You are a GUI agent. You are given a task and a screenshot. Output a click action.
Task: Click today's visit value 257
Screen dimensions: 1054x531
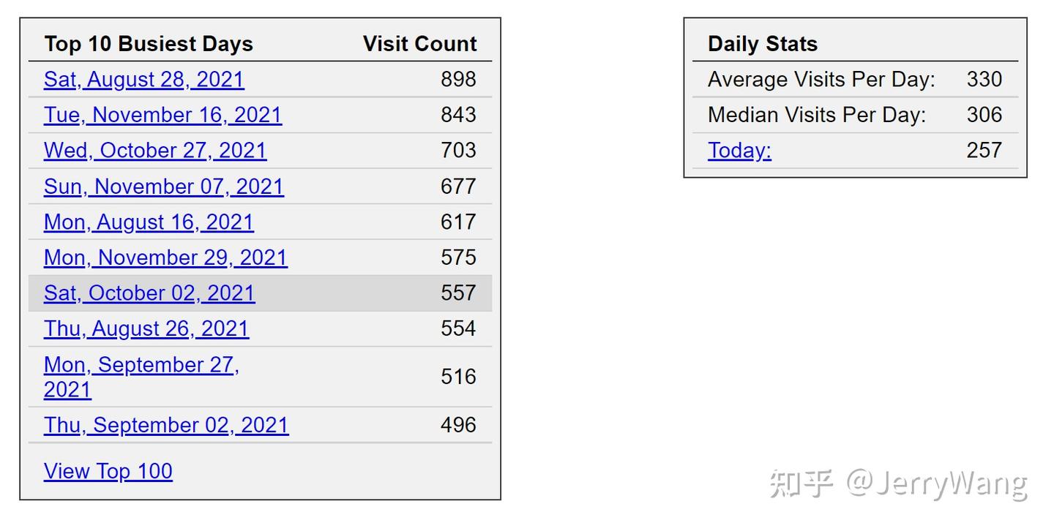pos(984,151)
